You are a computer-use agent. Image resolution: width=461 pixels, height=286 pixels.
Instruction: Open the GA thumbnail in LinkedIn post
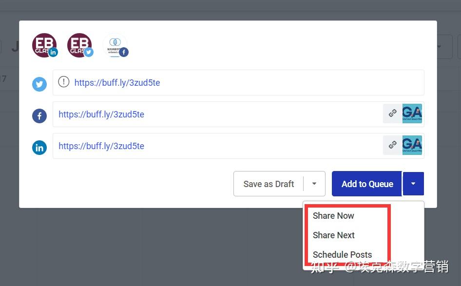pyautogui.click(x=412, y=145)
